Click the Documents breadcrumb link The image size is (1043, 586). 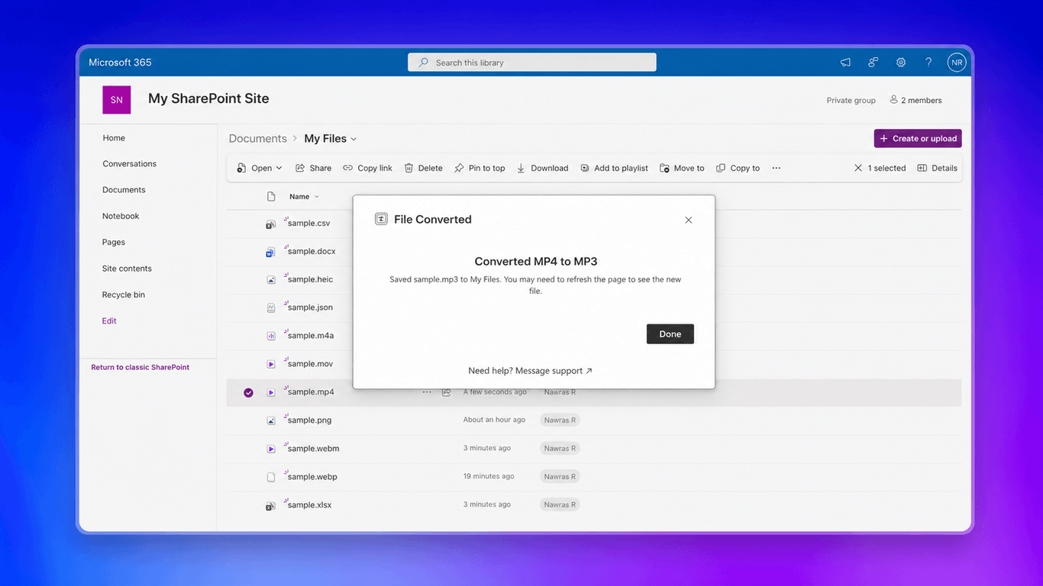pos(258,139)
